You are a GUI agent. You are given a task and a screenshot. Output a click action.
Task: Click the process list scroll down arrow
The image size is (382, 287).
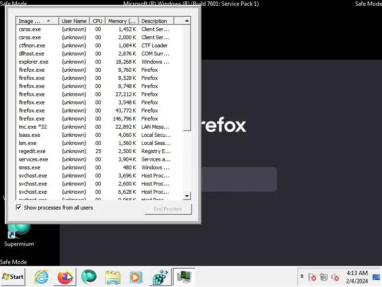[187, 196]
